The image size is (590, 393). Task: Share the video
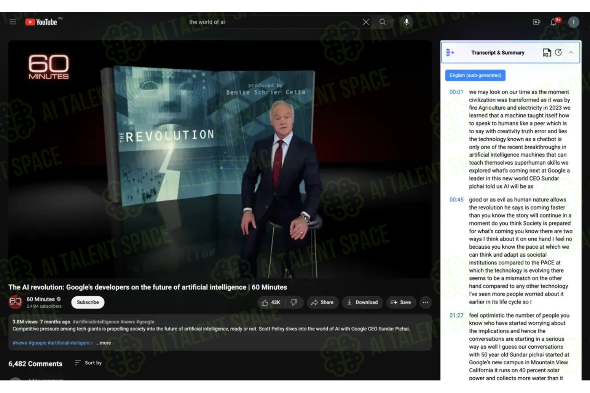tap(322, 302)
